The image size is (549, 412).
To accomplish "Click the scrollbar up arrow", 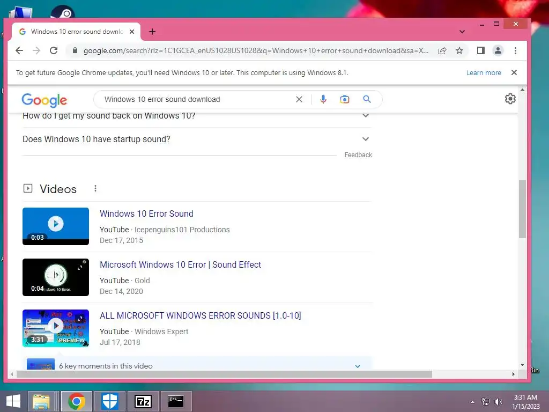I will point(522,90).
